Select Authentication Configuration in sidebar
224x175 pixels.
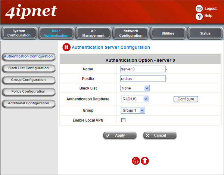(x=29, y=57)
